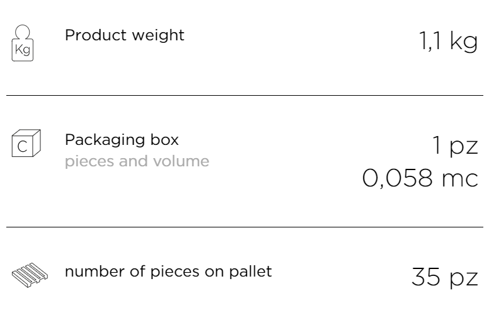The image size is (489, 315).
Task: Click the divider line below Product weight
Action: point(244,95)
